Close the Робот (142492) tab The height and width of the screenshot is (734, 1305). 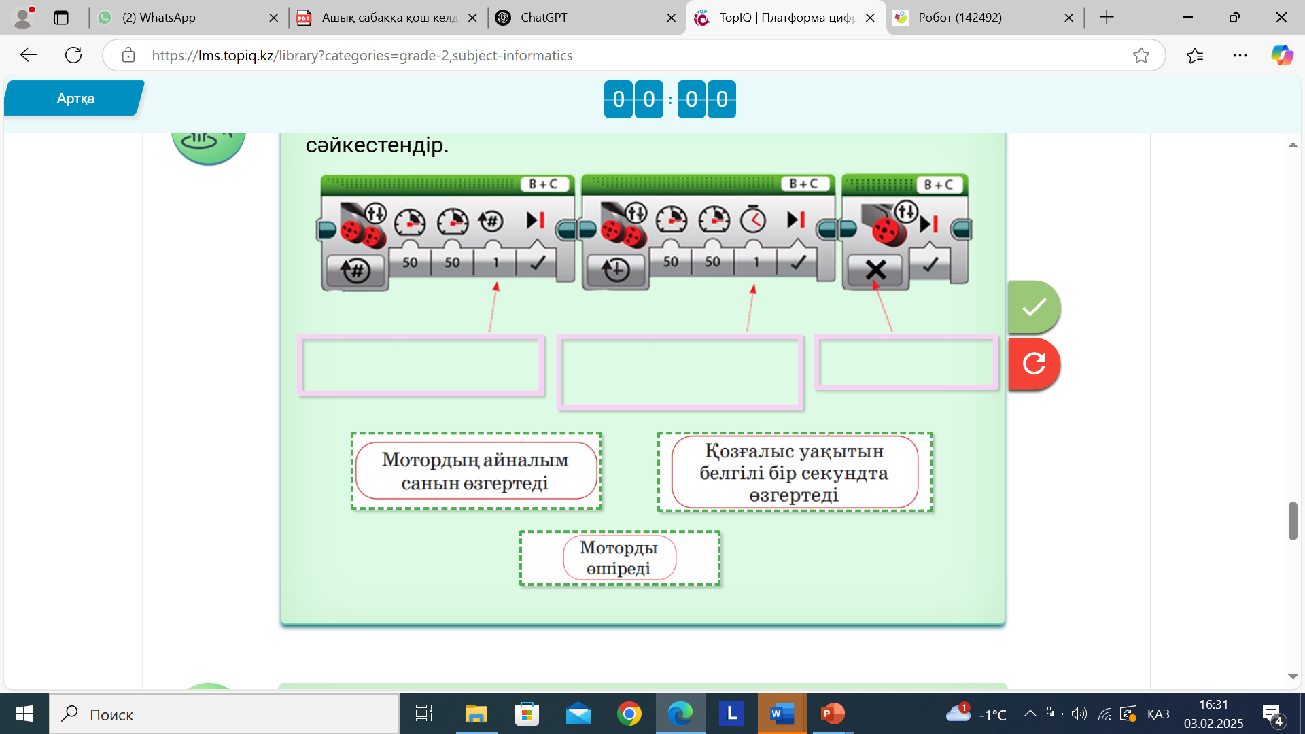point(1068,18)
